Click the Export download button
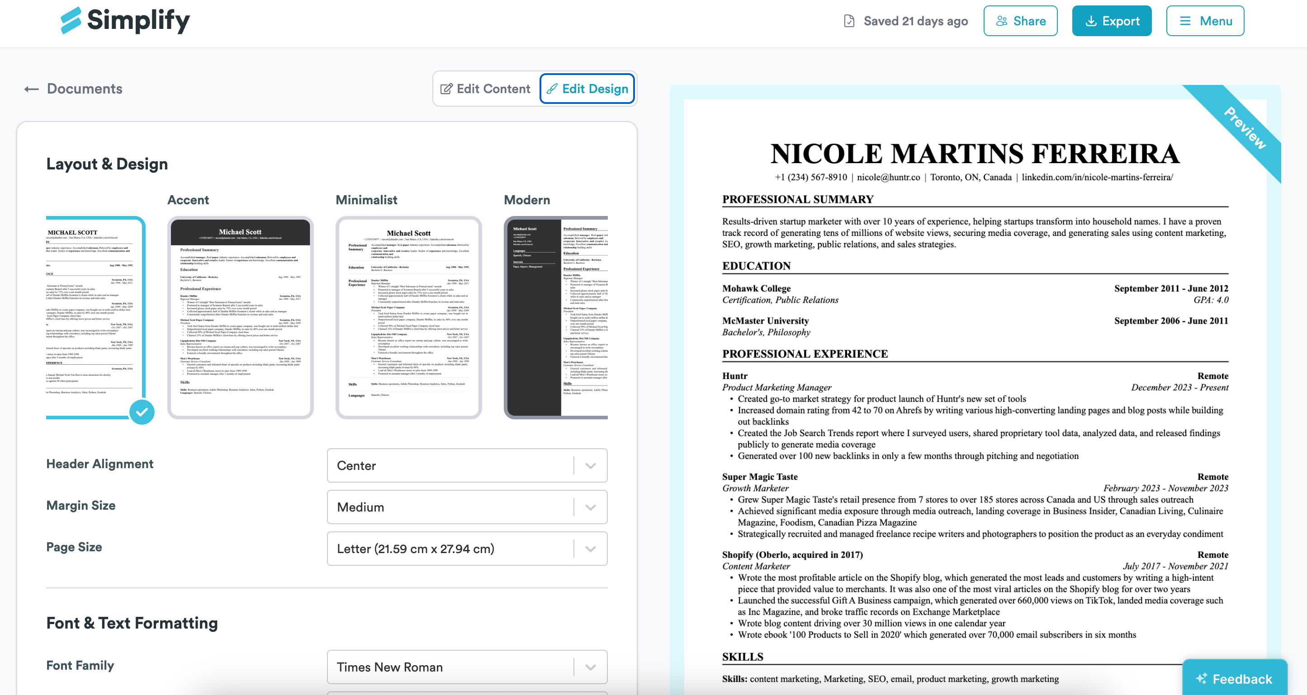The image size is (1307, 695). pyautogui.click(x=1111, y=21)
